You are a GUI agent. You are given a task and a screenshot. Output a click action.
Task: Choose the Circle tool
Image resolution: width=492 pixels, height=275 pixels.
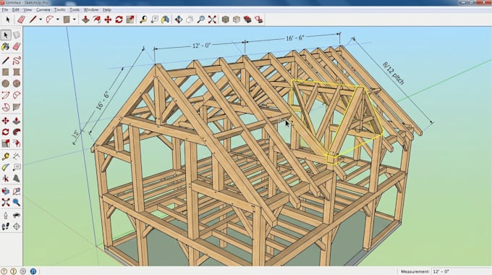click(6, 83)
